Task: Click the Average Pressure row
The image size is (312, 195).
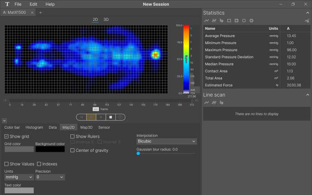Action: pos(256,36)
